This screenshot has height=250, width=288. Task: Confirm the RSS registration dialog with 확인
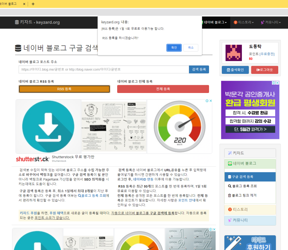click(x=174, y=48)
